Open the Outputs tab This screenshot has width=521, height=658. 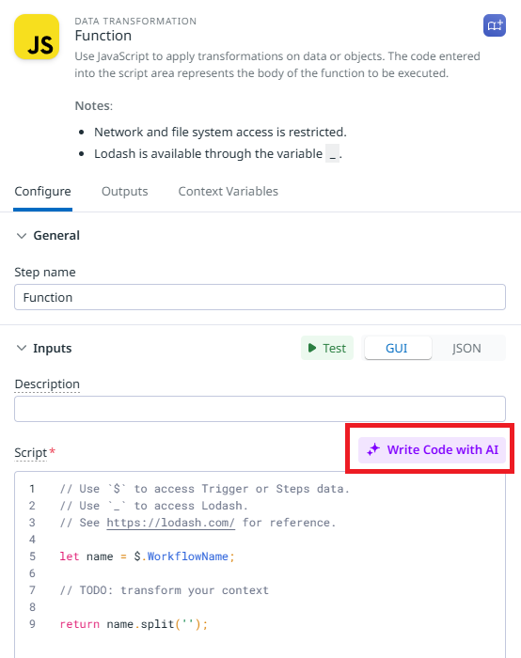pos(125,192)
